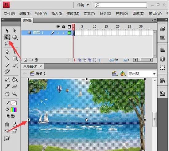Click the Distort option icon

point(14,131)
